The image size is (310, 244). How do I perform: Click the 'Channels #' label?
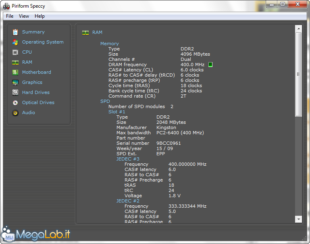pyautogui.click(x=122, y=59)
